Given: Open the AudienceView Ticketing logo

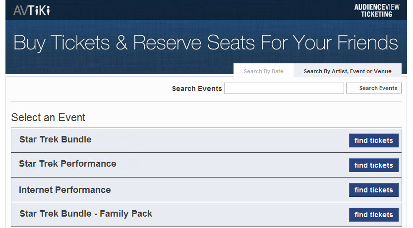Looking at the screenshot, I should click(x=377, y=10).
